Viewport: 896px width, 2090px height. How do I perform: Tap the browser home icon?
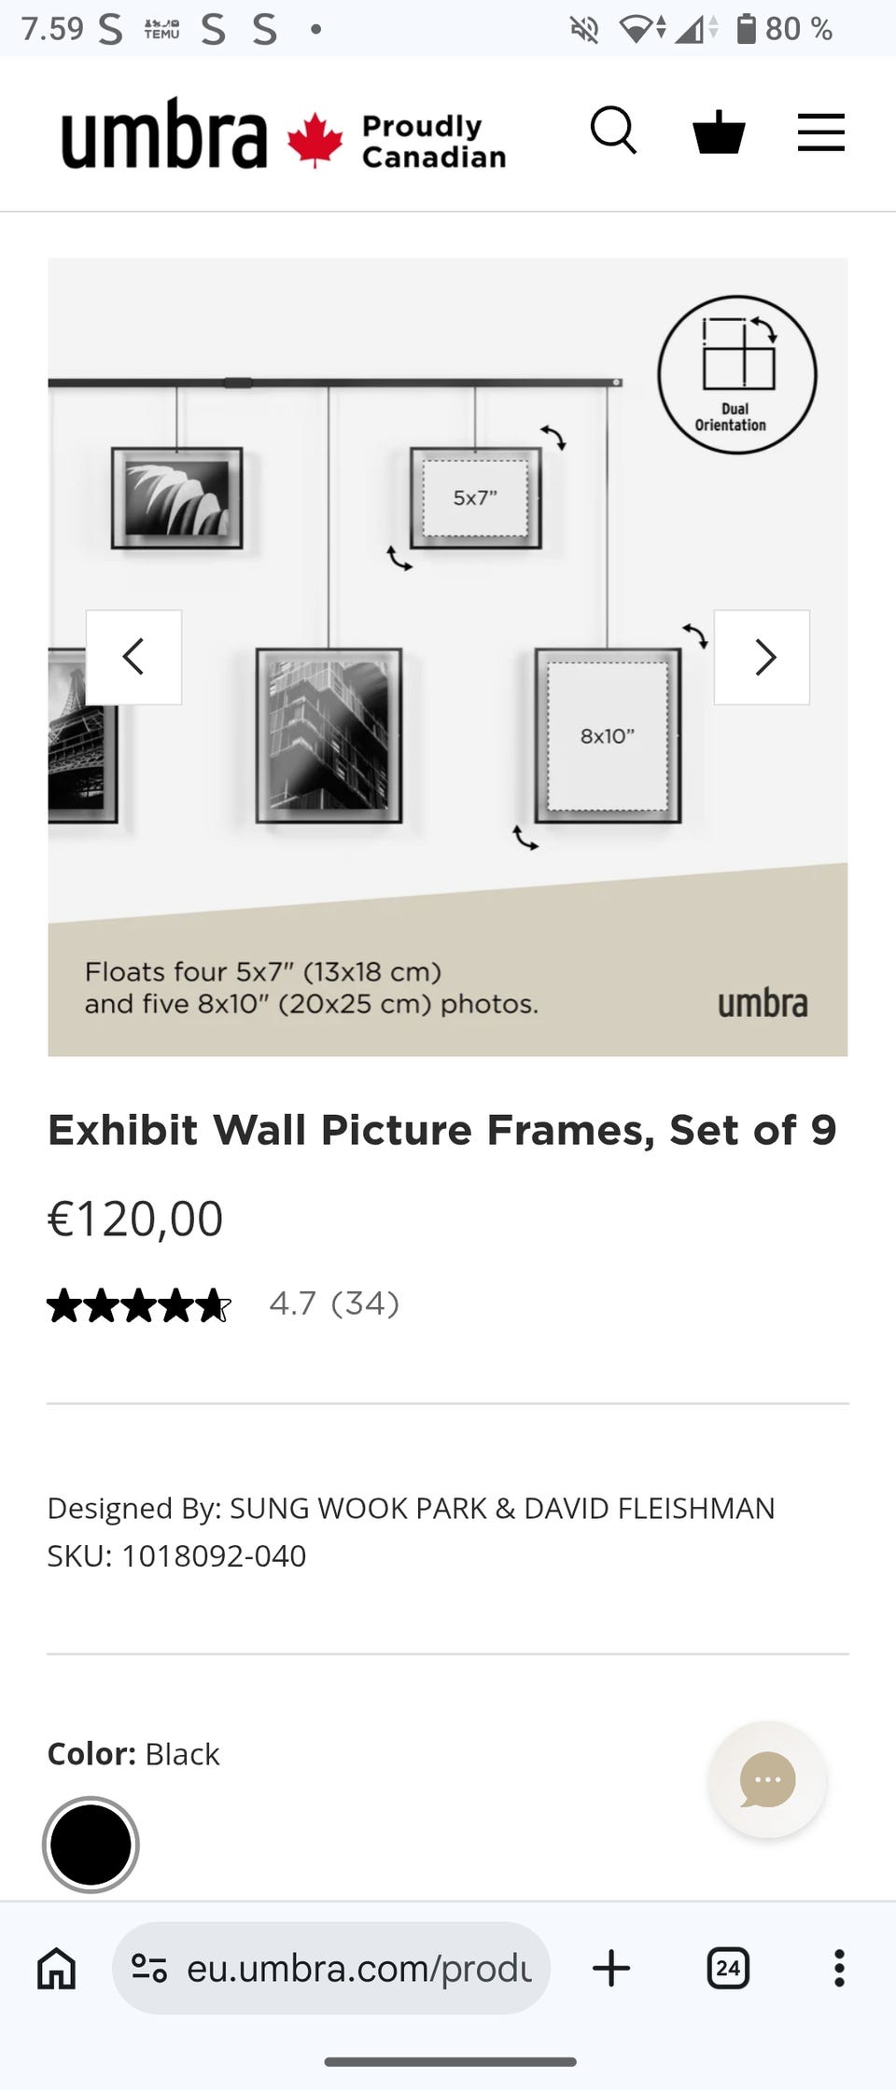coord(56,1968)
